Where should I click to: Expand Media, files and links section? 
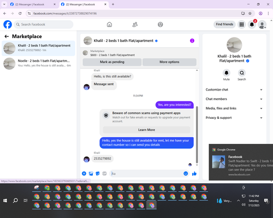click(x=234, y=108)
